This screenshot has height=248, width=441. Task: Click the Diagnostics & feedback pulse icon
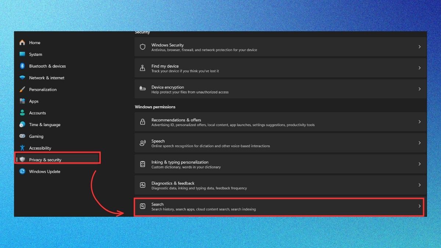coord(143,185)
